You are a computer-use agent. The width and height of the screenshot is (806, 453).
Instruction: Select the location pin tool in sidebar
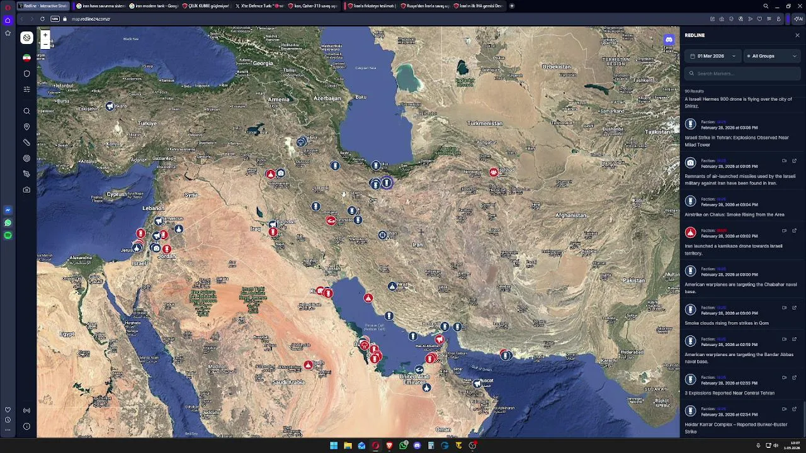tap(26, 127)
